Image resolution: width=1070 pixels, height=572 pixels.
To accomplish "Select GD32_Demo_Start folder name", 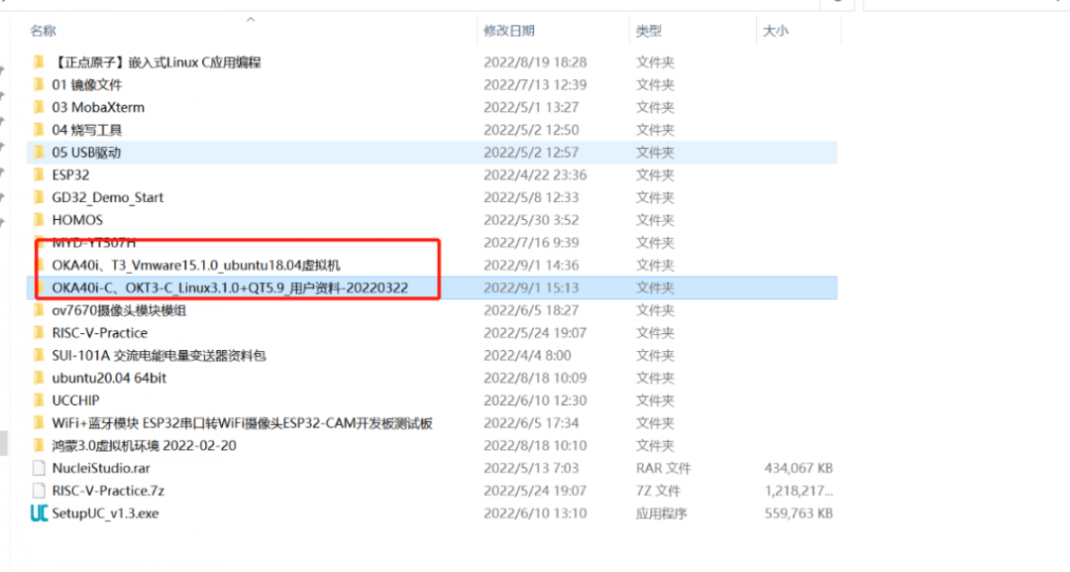I will coord(108,197).
